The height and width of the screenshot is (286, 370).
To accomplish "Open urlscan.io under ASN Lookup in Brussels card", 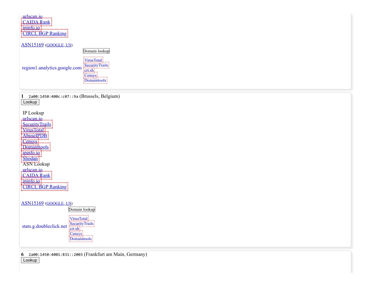I will pos(32,170).
